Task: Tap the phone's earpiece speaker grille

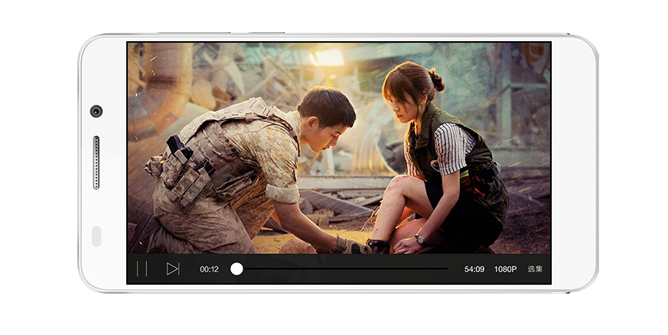Action: 96,163
